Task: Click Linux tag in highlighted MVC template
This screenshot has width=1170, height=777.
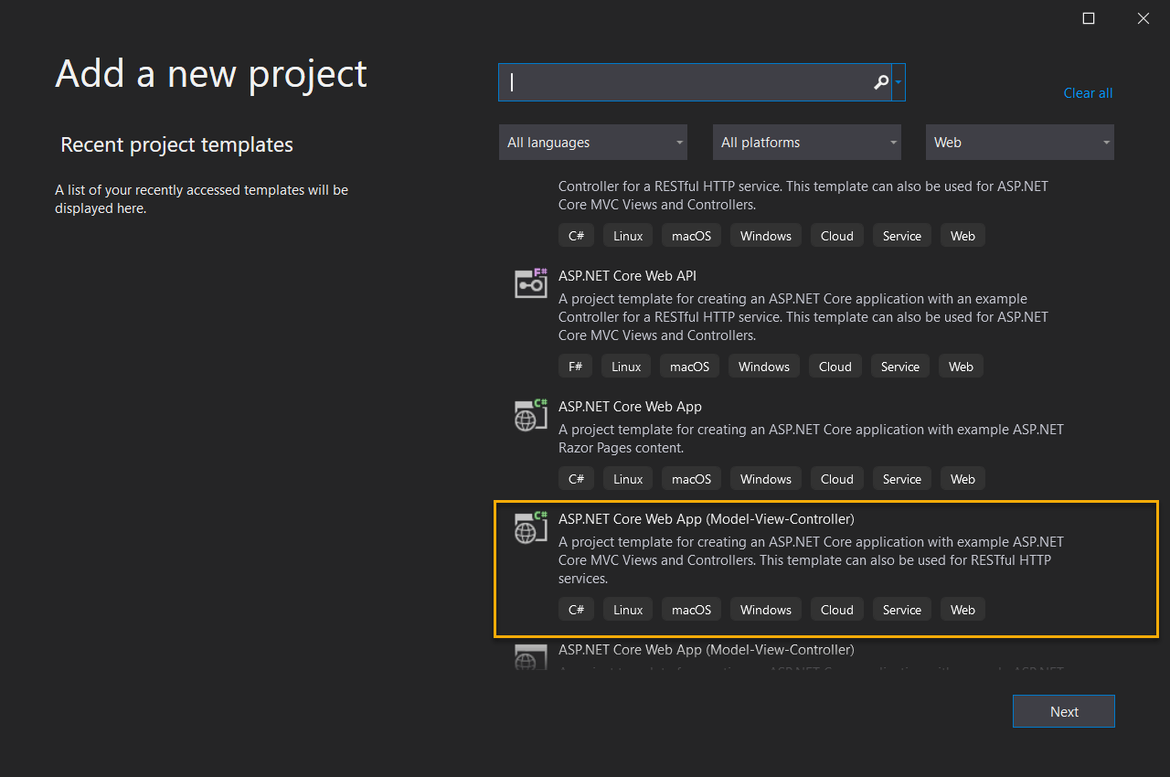Action: pos(628,610)
